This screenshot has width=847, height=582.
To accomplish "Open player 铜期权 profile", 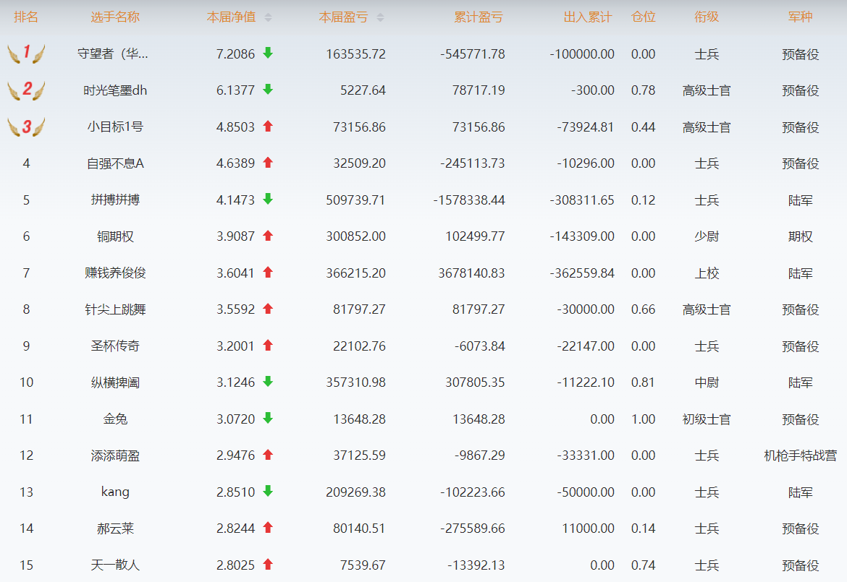I will pyautogui.click(x=115, y=237).
